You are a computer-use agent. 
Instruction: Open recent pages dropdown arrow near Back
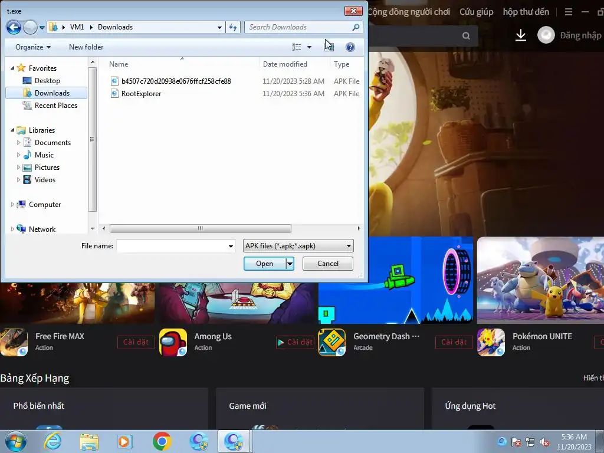pyautogui.click(x=42, y=27)
